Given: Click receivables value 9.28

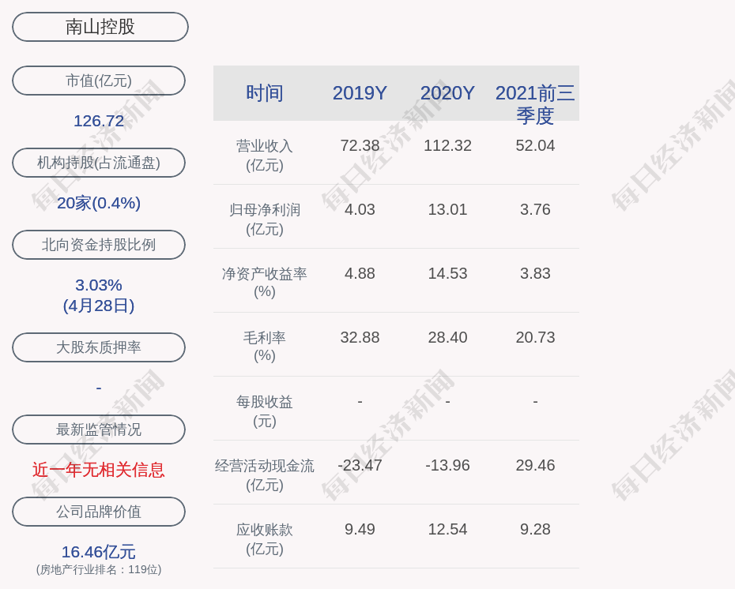Looking at the screenshot, I should pos(535,530).
